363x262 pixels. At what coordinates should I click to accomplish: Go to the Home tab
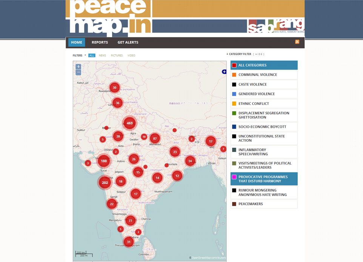coord(77,42)
